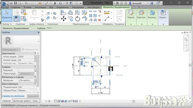Collapse the Зависимости section

35,53
